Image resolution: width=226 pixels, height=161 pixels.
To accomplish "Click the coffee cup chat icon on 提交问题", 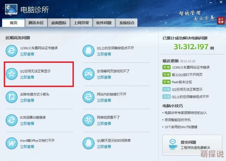I will [x=173, y=144].
